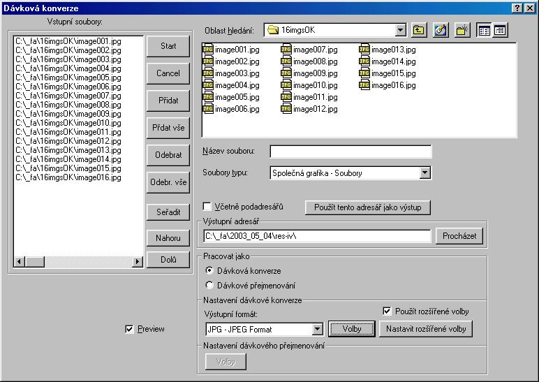
Task: Click the Název souboru text field
Action: tap(350, 152)
